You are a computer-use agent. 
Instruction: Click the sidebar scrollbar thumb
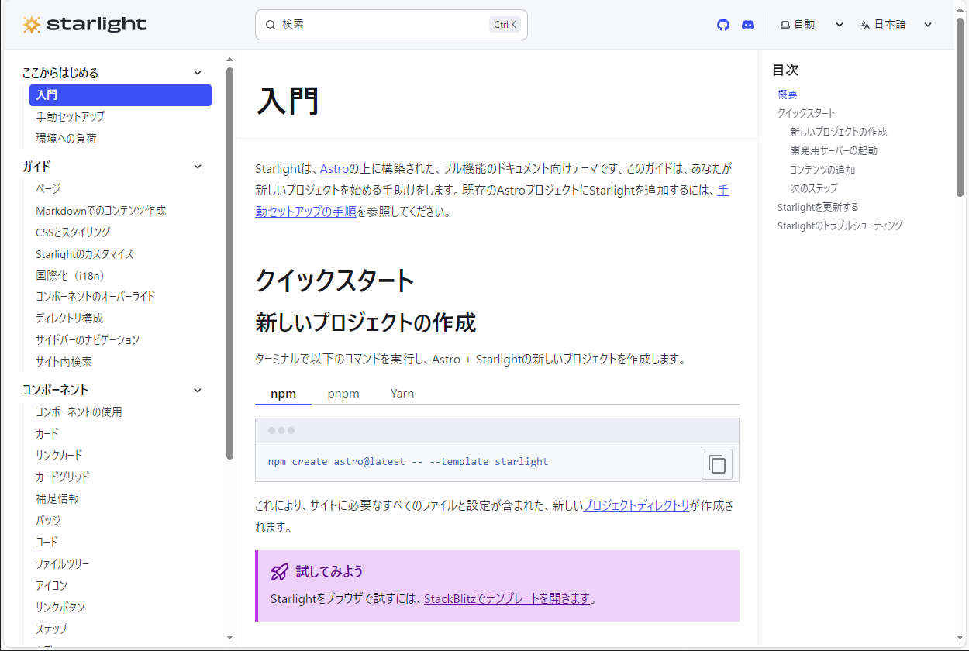tap(229, 263)
